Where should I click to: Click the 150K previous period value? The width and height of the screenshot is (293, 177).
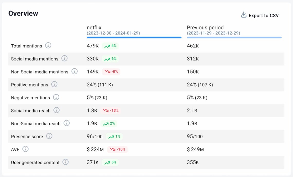[x=193, y=72]
